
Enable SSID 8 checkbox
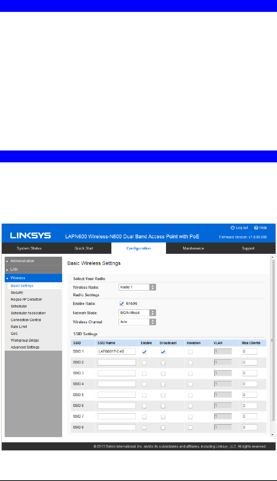point(144,428)
